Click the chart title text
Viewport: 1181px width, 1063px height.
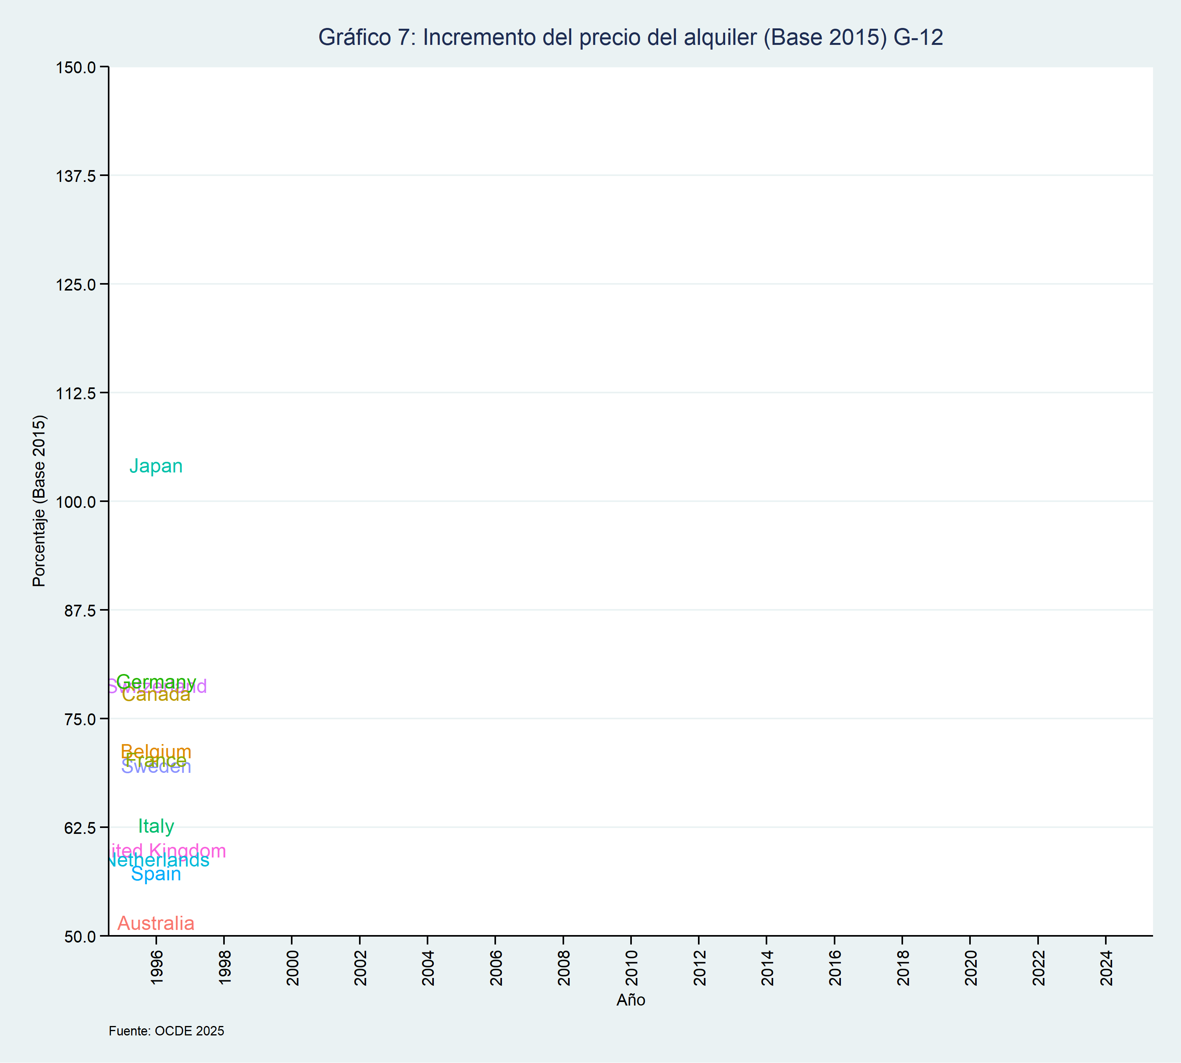630,37
